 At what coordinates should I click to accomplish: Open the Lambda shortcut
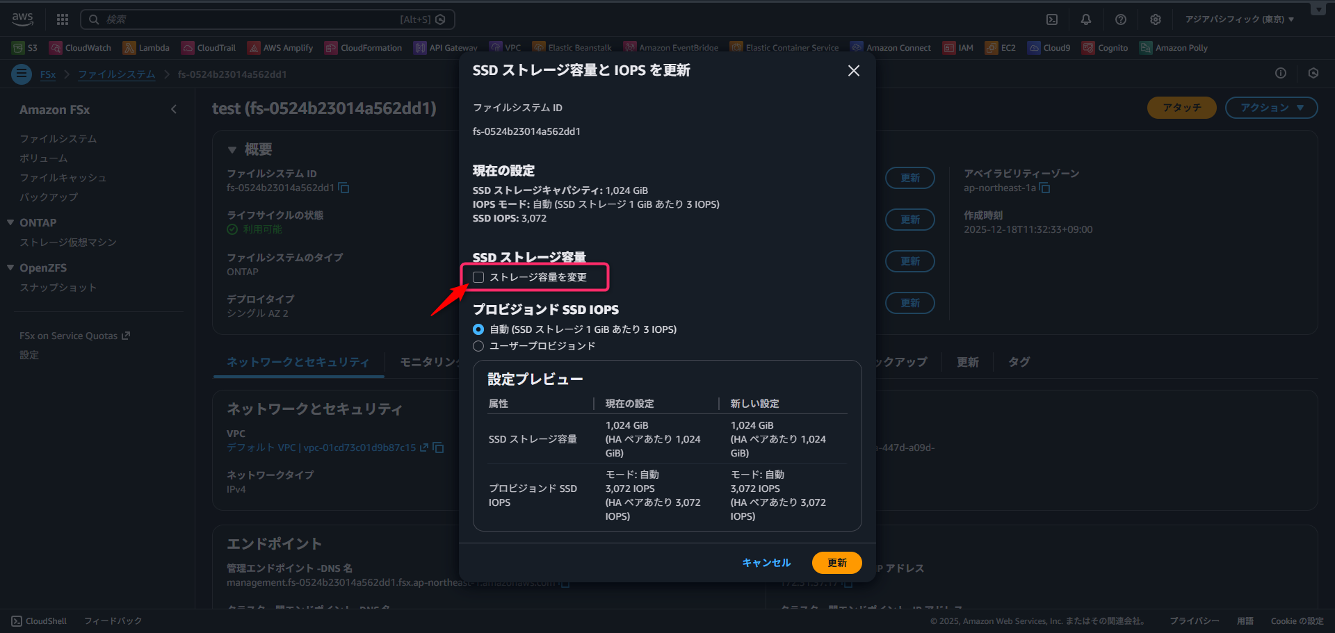(146, 48)
